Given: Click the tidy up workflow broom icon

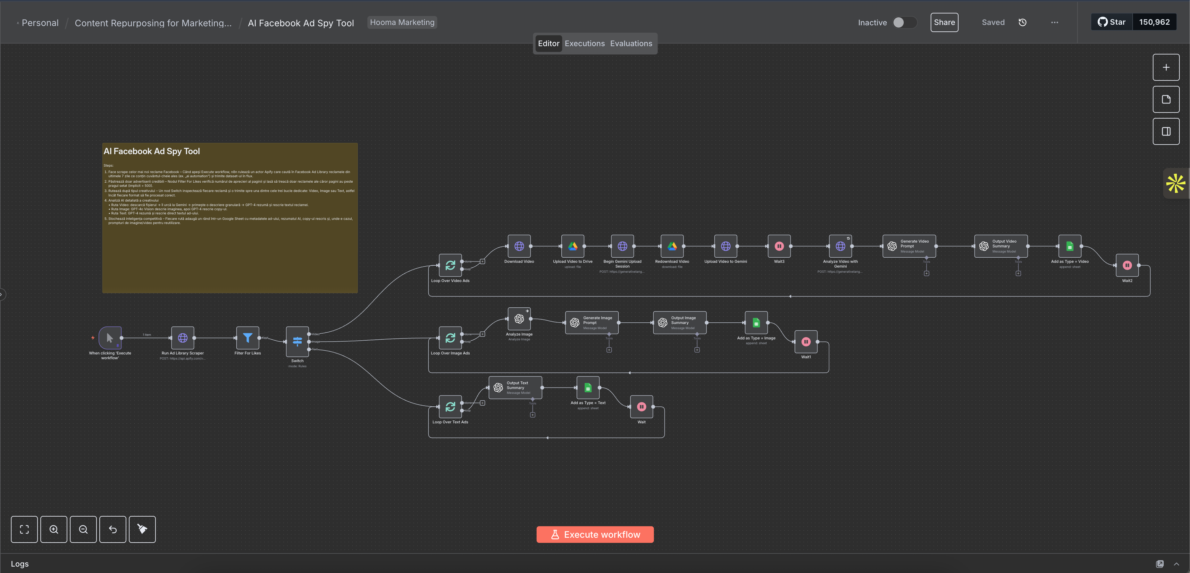Looking at the screenshot, I should (142, 529).
